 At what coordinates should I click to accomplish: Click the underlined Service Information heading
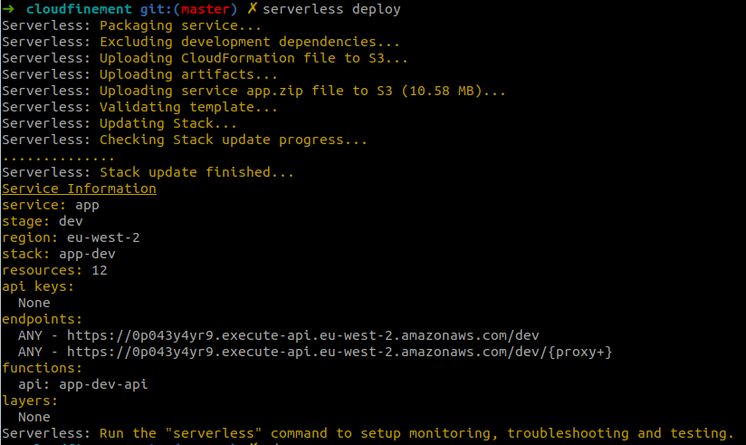click(x=79, y=189)
